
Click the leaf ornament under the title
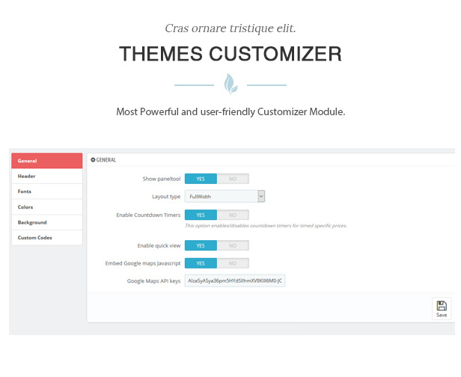pos(230,84)
